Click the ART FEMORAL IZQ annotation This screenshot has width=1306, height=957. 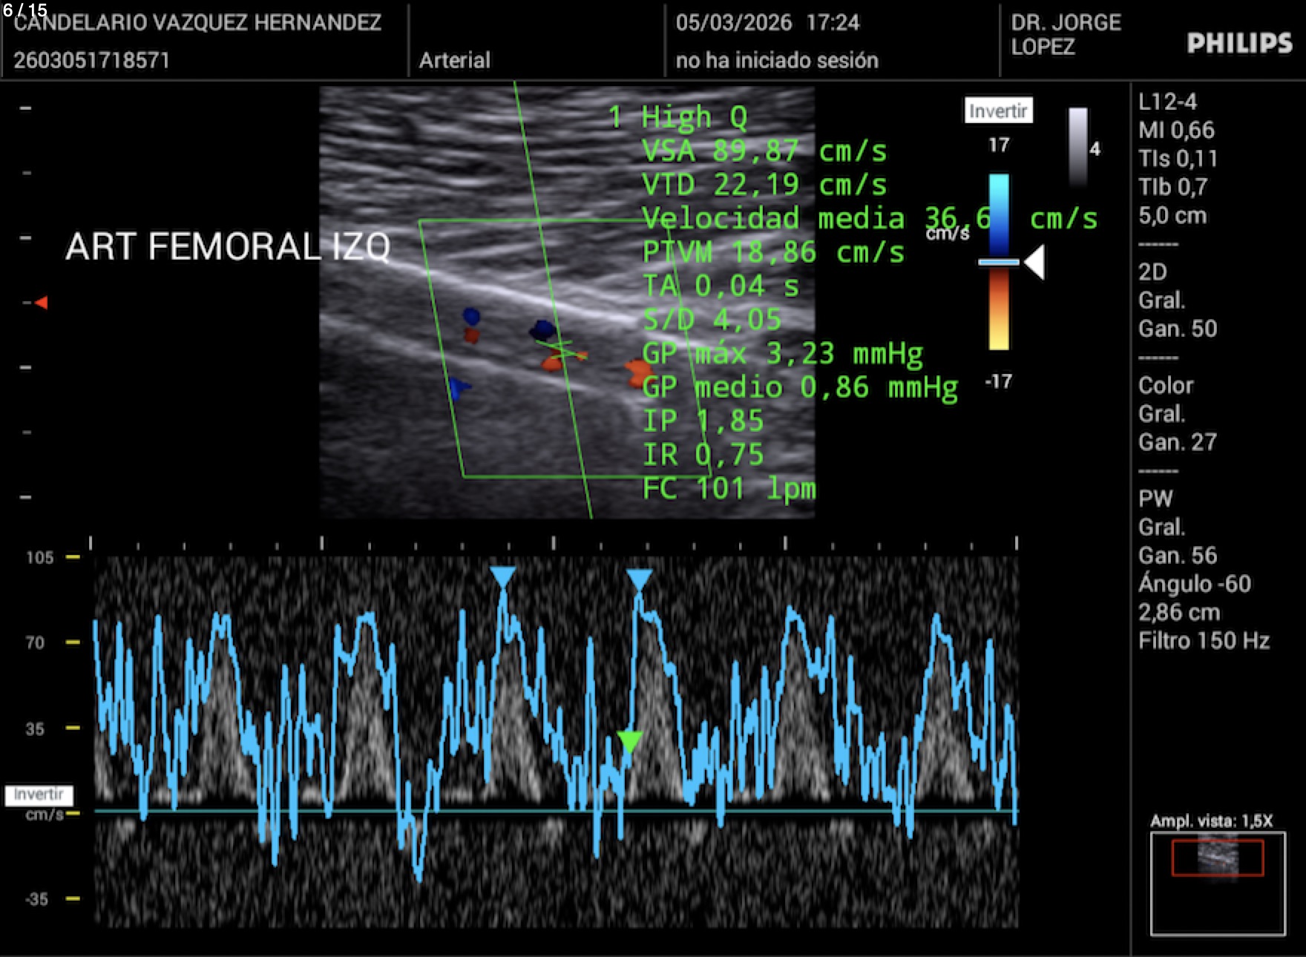pos(227,246)
